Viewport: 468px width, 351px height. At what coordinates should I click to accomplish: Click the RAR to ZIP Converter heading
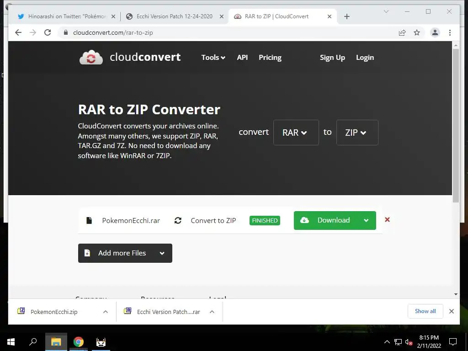149,110
